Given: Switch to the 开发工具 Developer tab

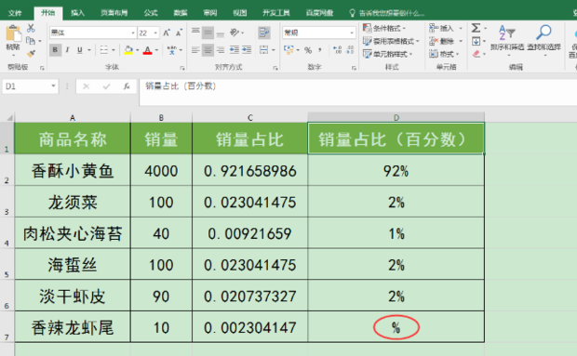Looking at the screenshot, I should click(276, 13).
